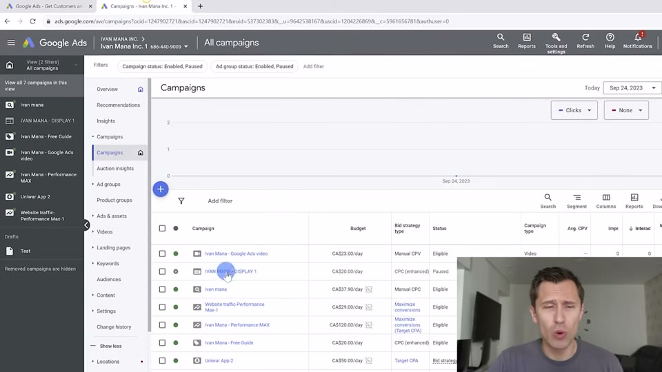The image size is (662, 372).
Task: Expand the Locations section
Action: coord(108,362)
